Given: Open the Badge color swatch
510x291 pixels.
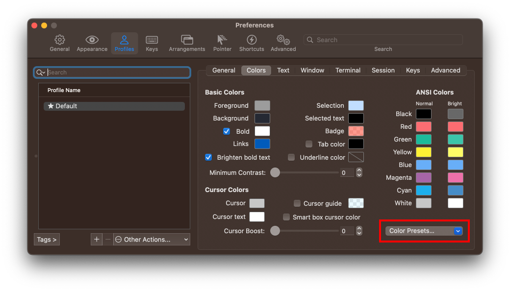Looking at the screenshot, I should 356,131.
